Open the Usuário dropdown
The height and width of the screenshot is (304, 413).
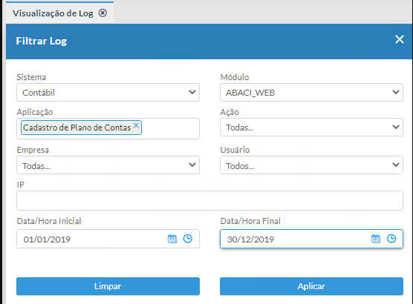(311, 165)
